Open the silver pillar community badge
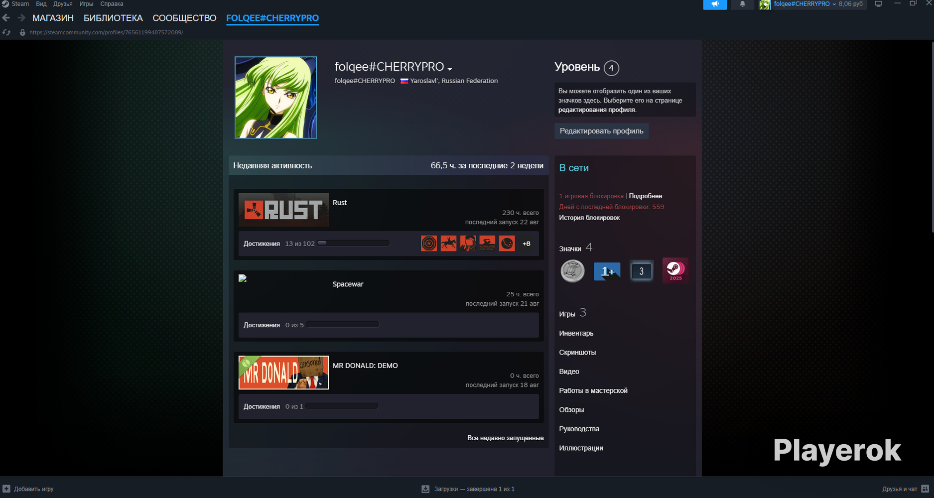This screenshot has height=498, width=934. (572, 271)
